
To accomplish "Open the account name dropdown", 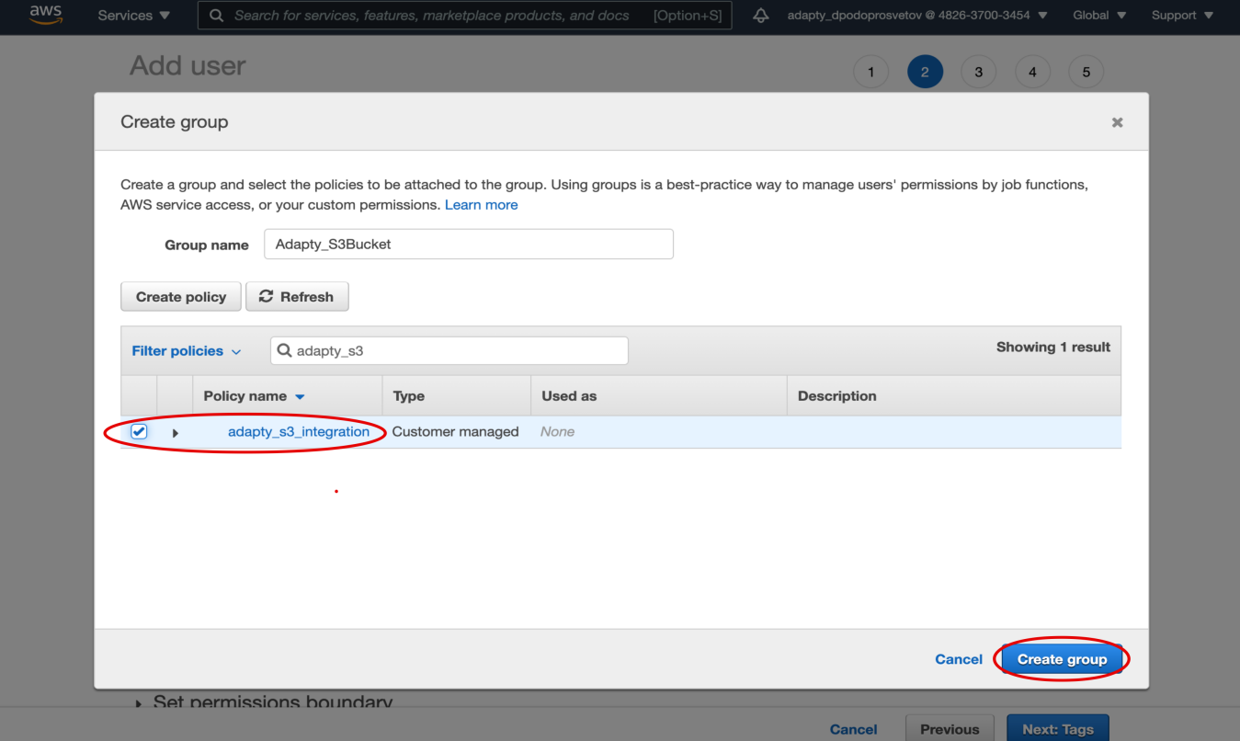I will coord(916,16).
